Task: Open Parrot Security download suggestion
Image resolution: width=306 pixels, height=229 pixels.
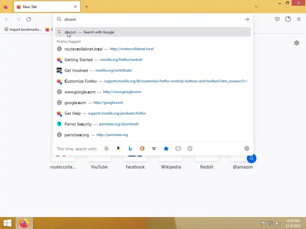Action: coord(153,124)
